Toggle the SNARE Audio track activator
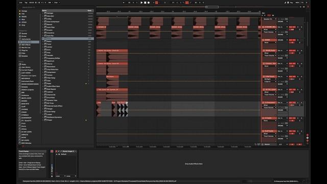The image size is (327, 184). (x=292, y=51)
